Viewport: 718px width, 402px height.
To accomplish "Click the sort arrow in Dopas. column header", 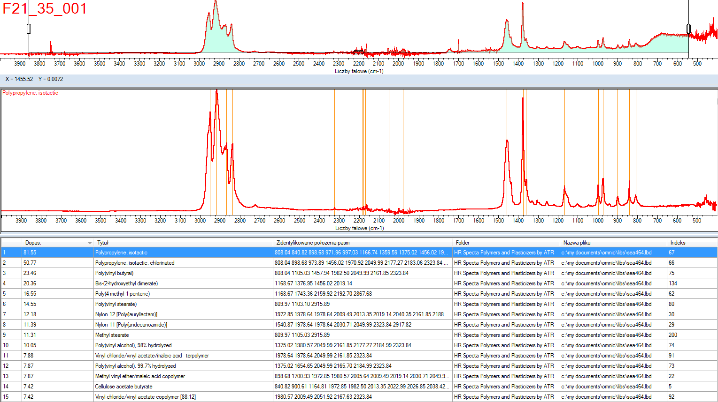I will point(90,243).
